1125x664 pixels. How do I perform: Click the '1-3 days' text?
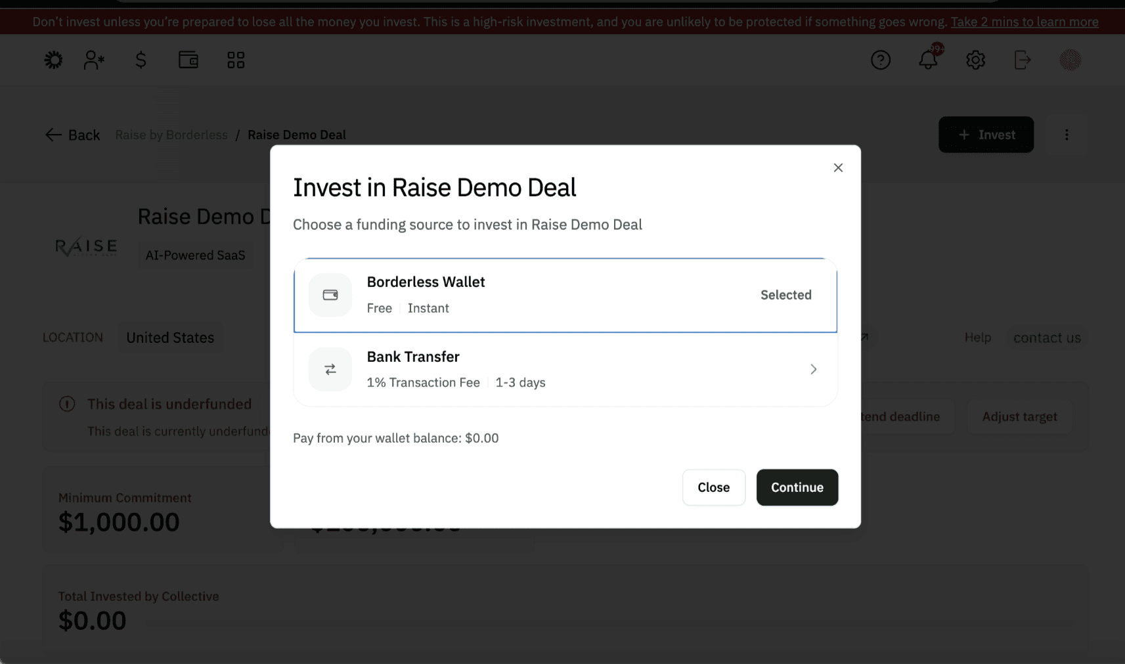521,382
